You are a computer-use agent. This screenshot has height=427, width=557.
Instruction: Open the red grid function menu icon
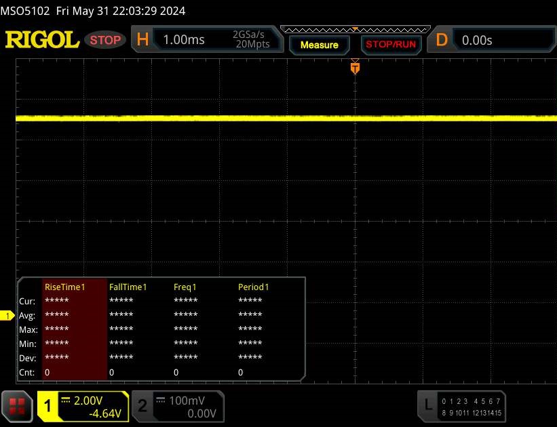[x=17, y=407]
